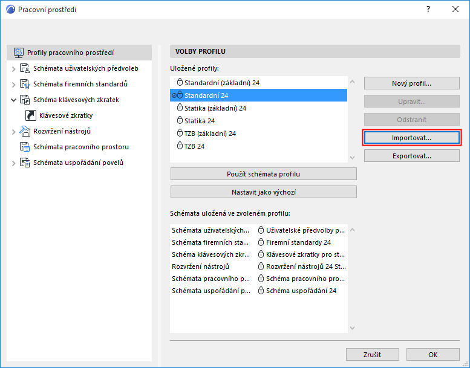The height and width of the screenshot is (368, 470).
Task: Select the Standardní 24 profile row
Action: pyautogui.click(x=258, y=95)
